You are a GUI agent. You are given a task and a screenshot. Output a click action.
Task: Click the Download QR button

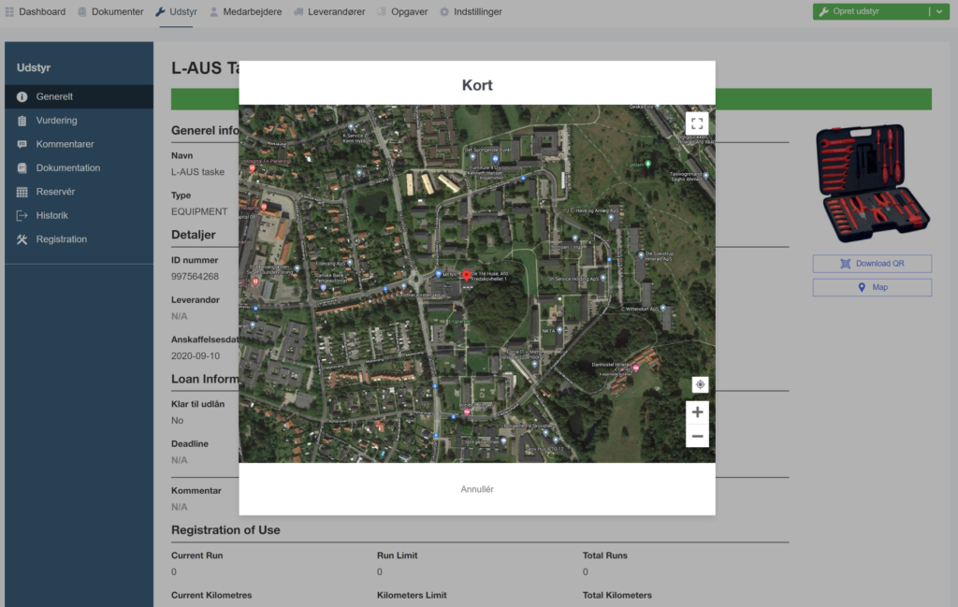pyautogui.click(x=872, y=264)
